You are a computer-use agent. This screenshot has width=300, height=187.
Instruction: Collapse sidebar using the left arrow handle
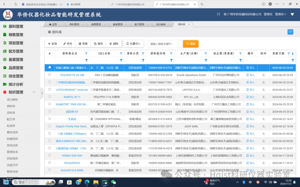pos(42,93)
